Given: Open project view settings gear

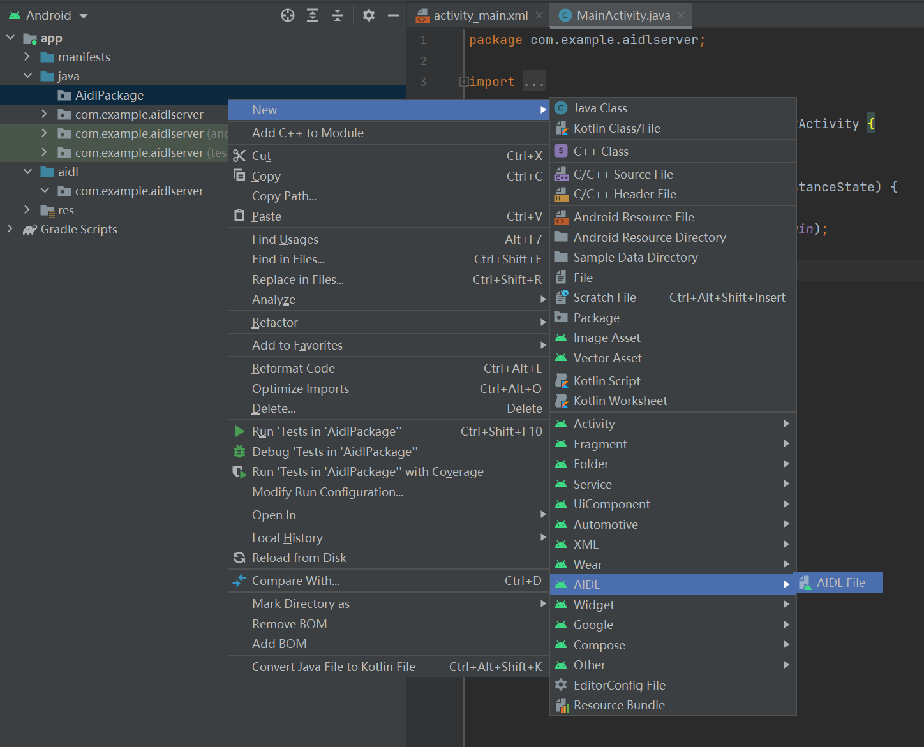Looking at the screenshot, I should [x=369, y=15].
